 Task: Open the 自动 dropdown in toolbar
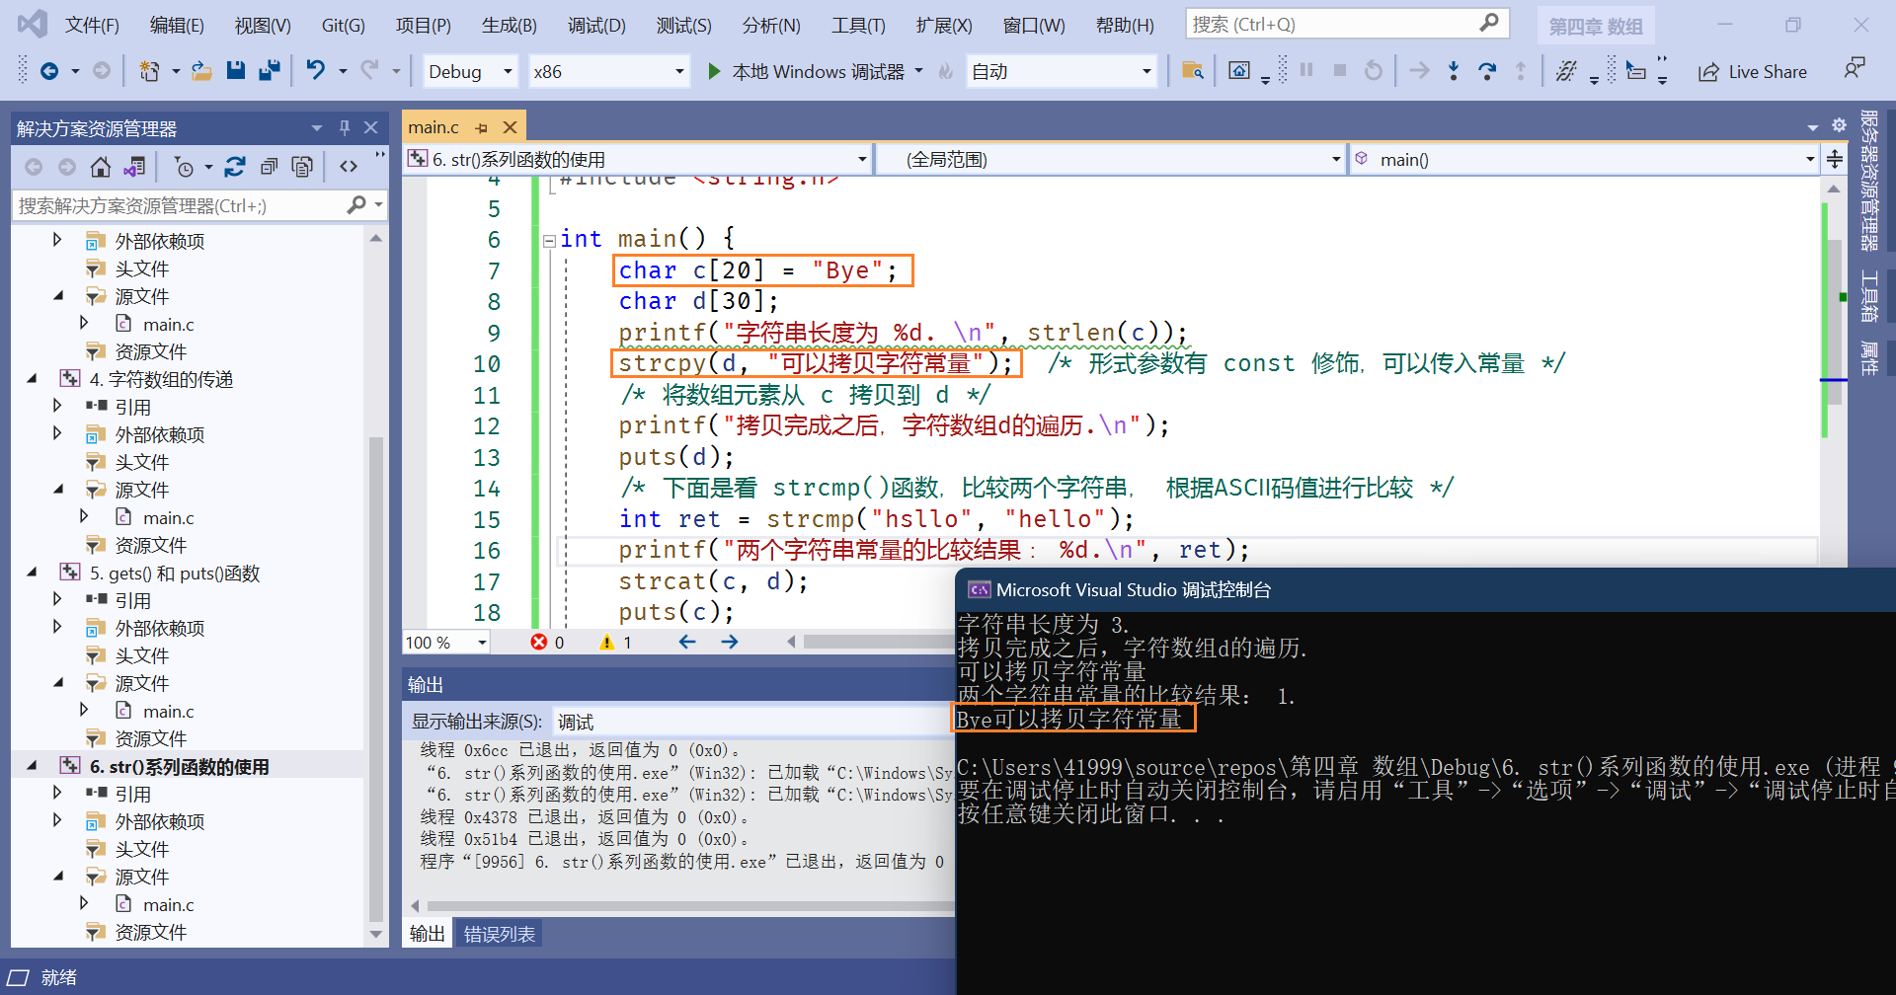[x=1061, y=71]
